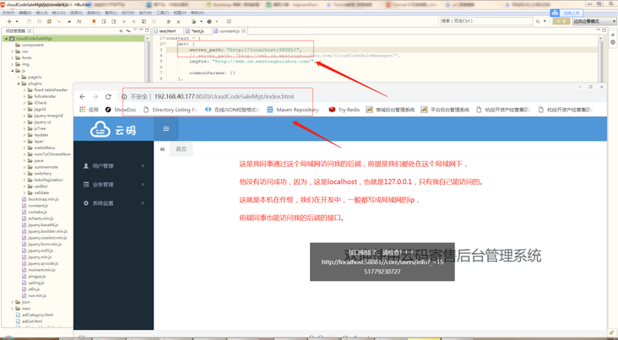
Task: Click the browser back arrow
Action: (83, 96)
